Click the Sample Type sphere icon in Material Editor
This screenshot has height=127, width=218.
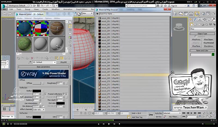click(x=70, y=22)
